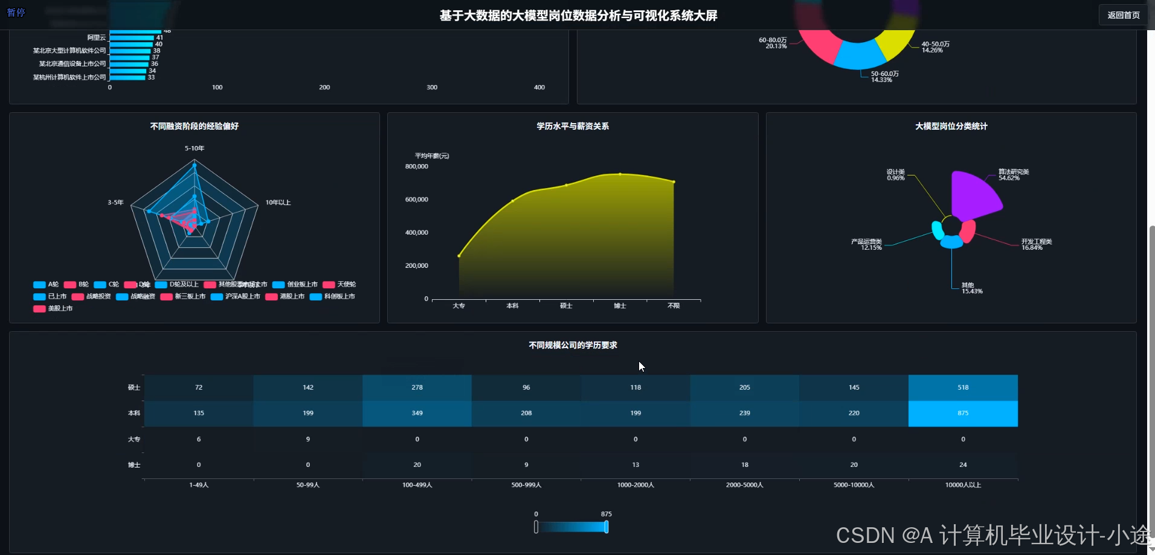Click the 开发工程类 16.84% label

coord(1037,244)
